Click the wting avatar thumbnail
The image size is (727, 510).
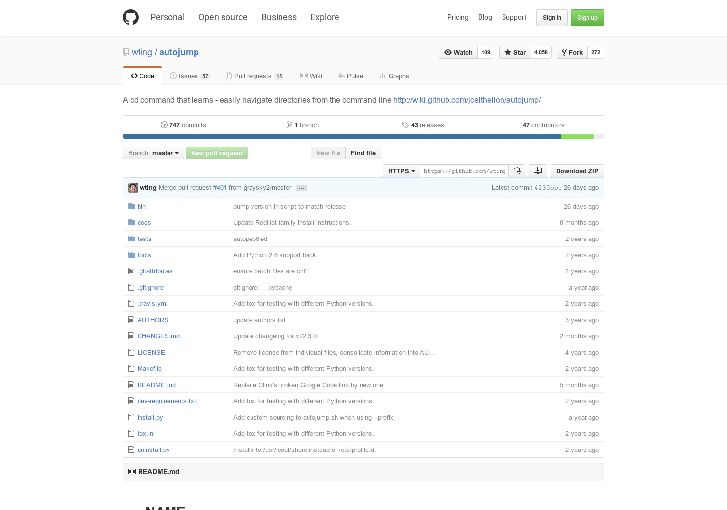coord(133,188)
